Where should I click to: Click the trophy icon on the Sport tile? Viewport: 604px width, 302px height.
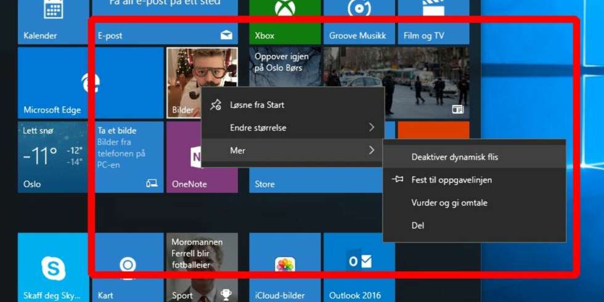[x=226, y=295]
